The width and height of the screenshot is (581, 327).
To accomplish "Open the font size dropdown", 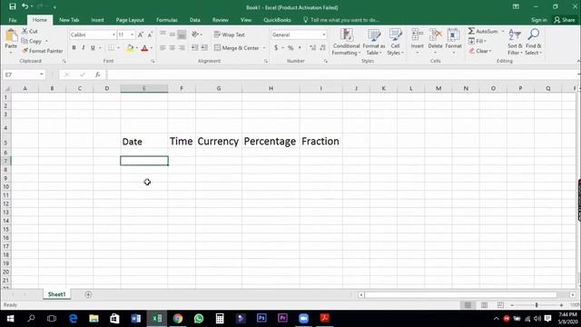I will (x=133, y=35).
